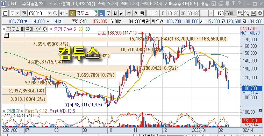Select the 틱 tick period tab
Viewport: 264px width, 136px height.
[142, 13]
